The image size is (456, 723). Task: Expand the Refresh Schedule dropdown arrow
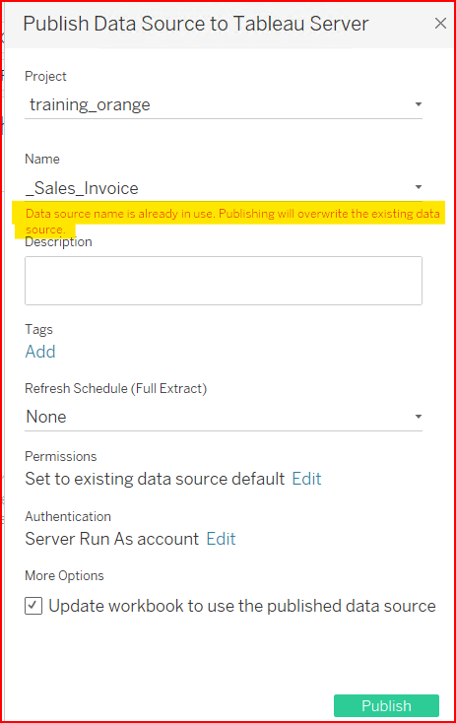(x=419, y=417)
